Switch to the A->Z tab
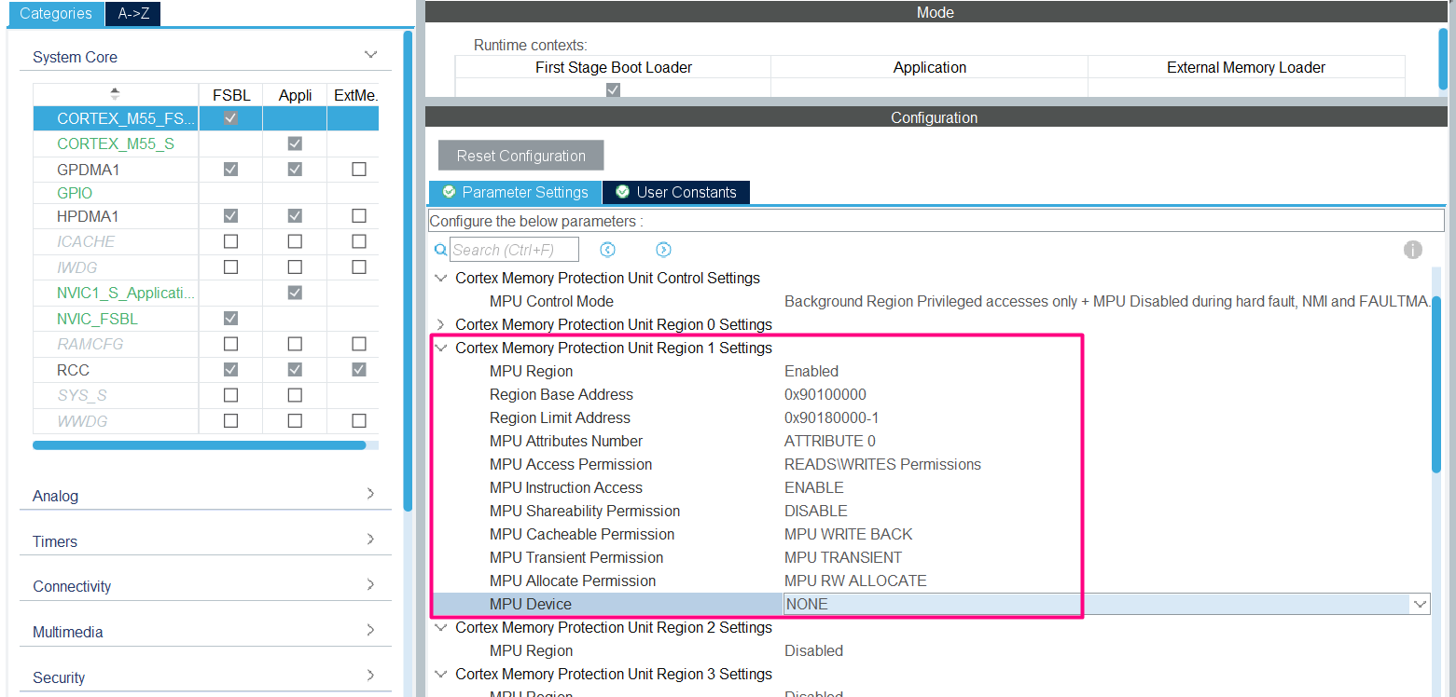Viewport: 1456px width, 697px height. pyautogui.click(x=132, y=14)
